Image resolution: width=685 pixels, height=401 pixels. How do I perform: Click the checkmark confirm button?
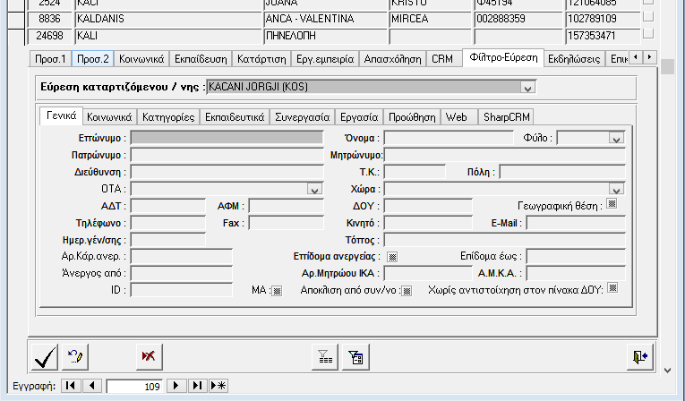(40, 356)
